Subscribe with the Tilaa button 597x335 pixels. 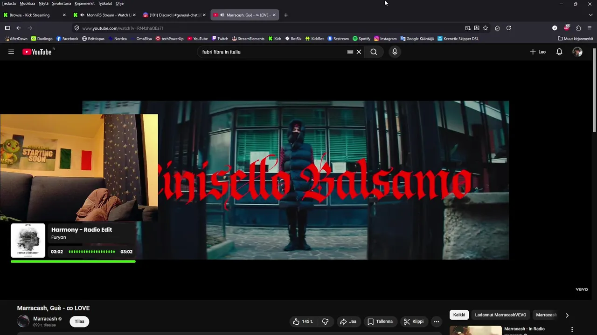(x=79, y=322)
